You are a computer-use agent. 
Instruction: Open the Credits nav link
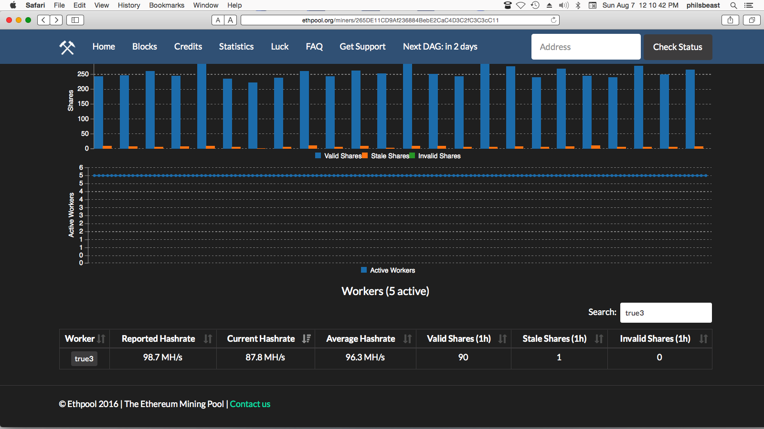coord(188,47)
